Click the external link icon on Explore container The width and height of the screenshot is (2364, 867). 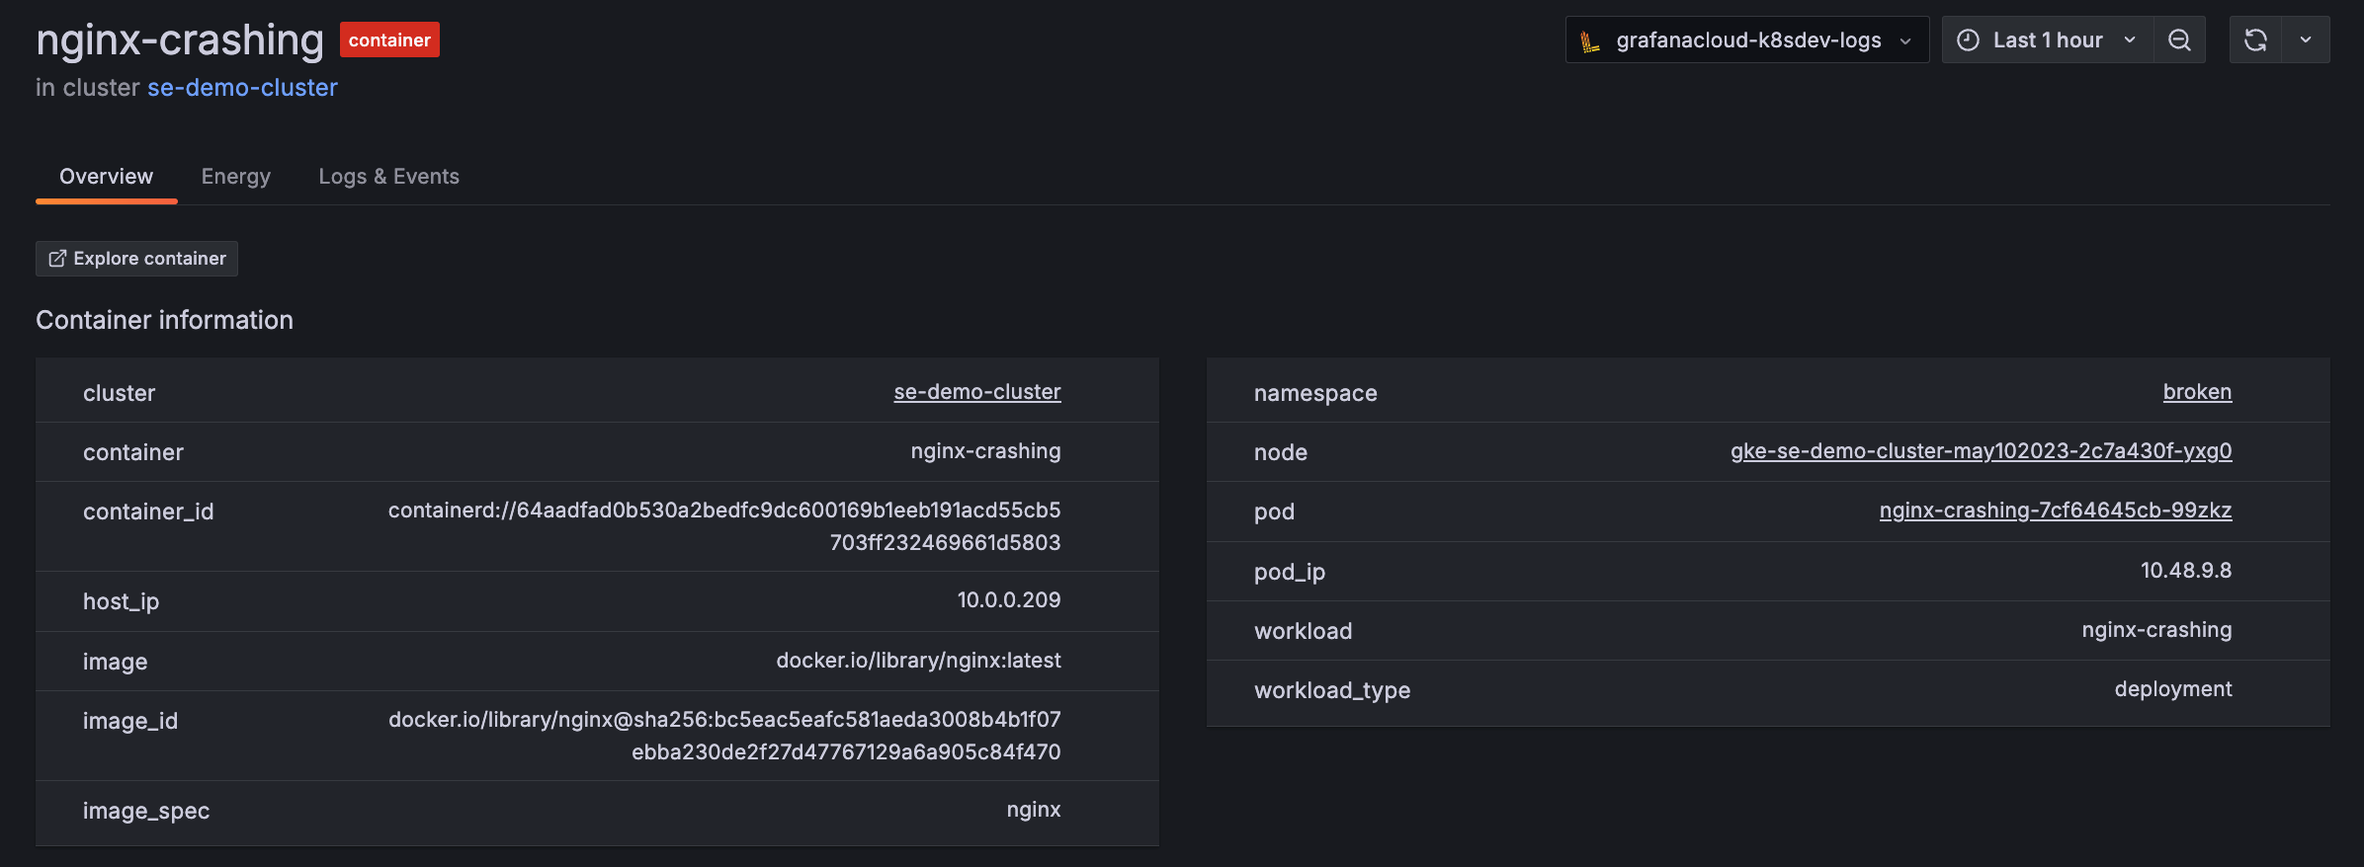(57, 259)
